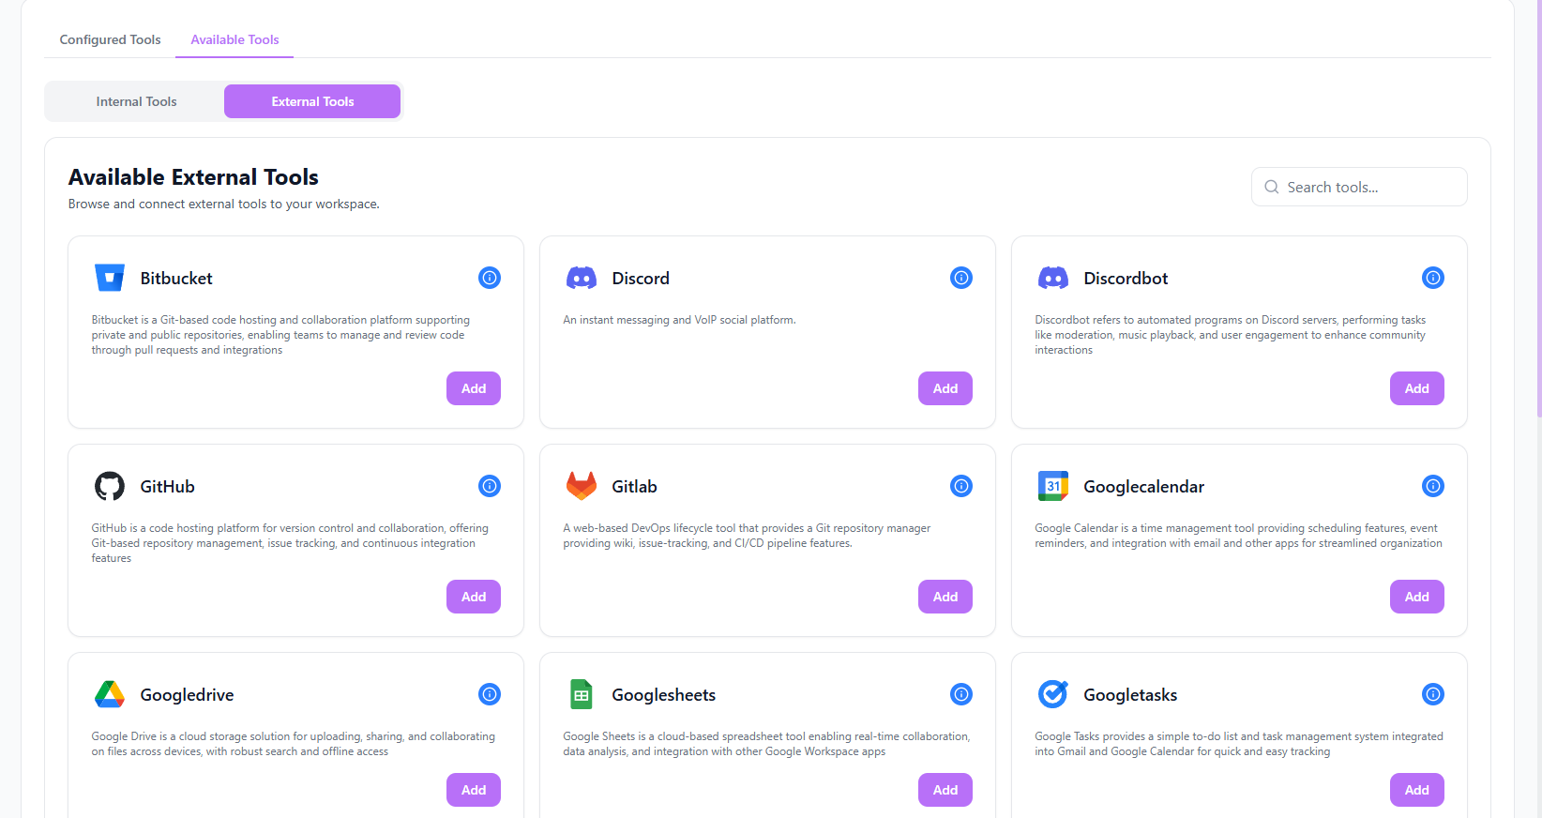Open GitHub info icon
The height and width of the screenshot is (818, 1542).
point(490,486)
